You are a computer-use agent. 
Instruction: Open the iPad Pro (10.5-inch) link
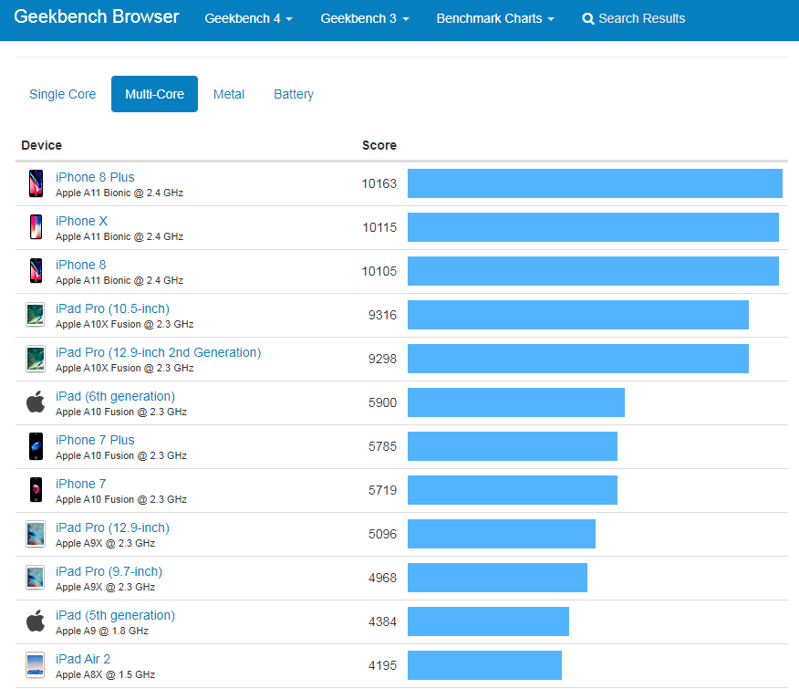click(x=112, y=308)
